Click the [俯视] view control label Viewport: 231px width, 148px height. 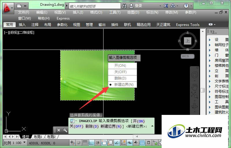[x=14, y=33]
